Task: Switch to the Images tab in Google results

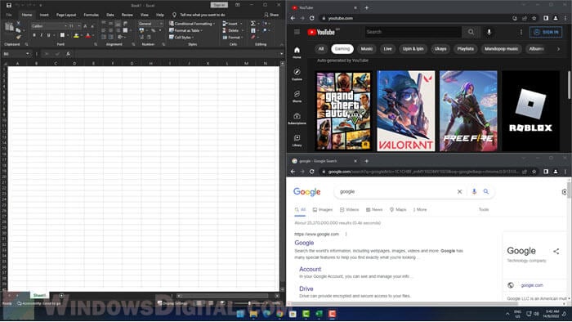Action: pos(323,210)
